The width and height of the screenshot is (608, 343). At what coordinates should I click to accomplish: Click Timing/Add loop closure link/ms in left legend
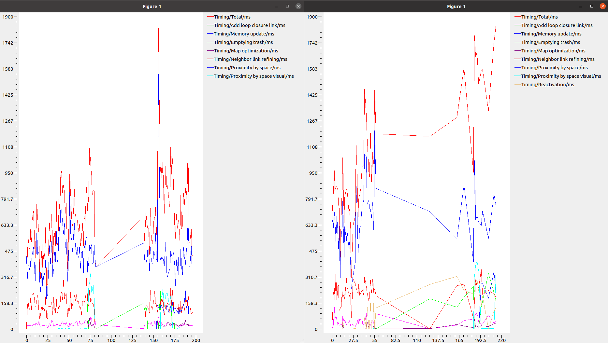tap(249, 25)
